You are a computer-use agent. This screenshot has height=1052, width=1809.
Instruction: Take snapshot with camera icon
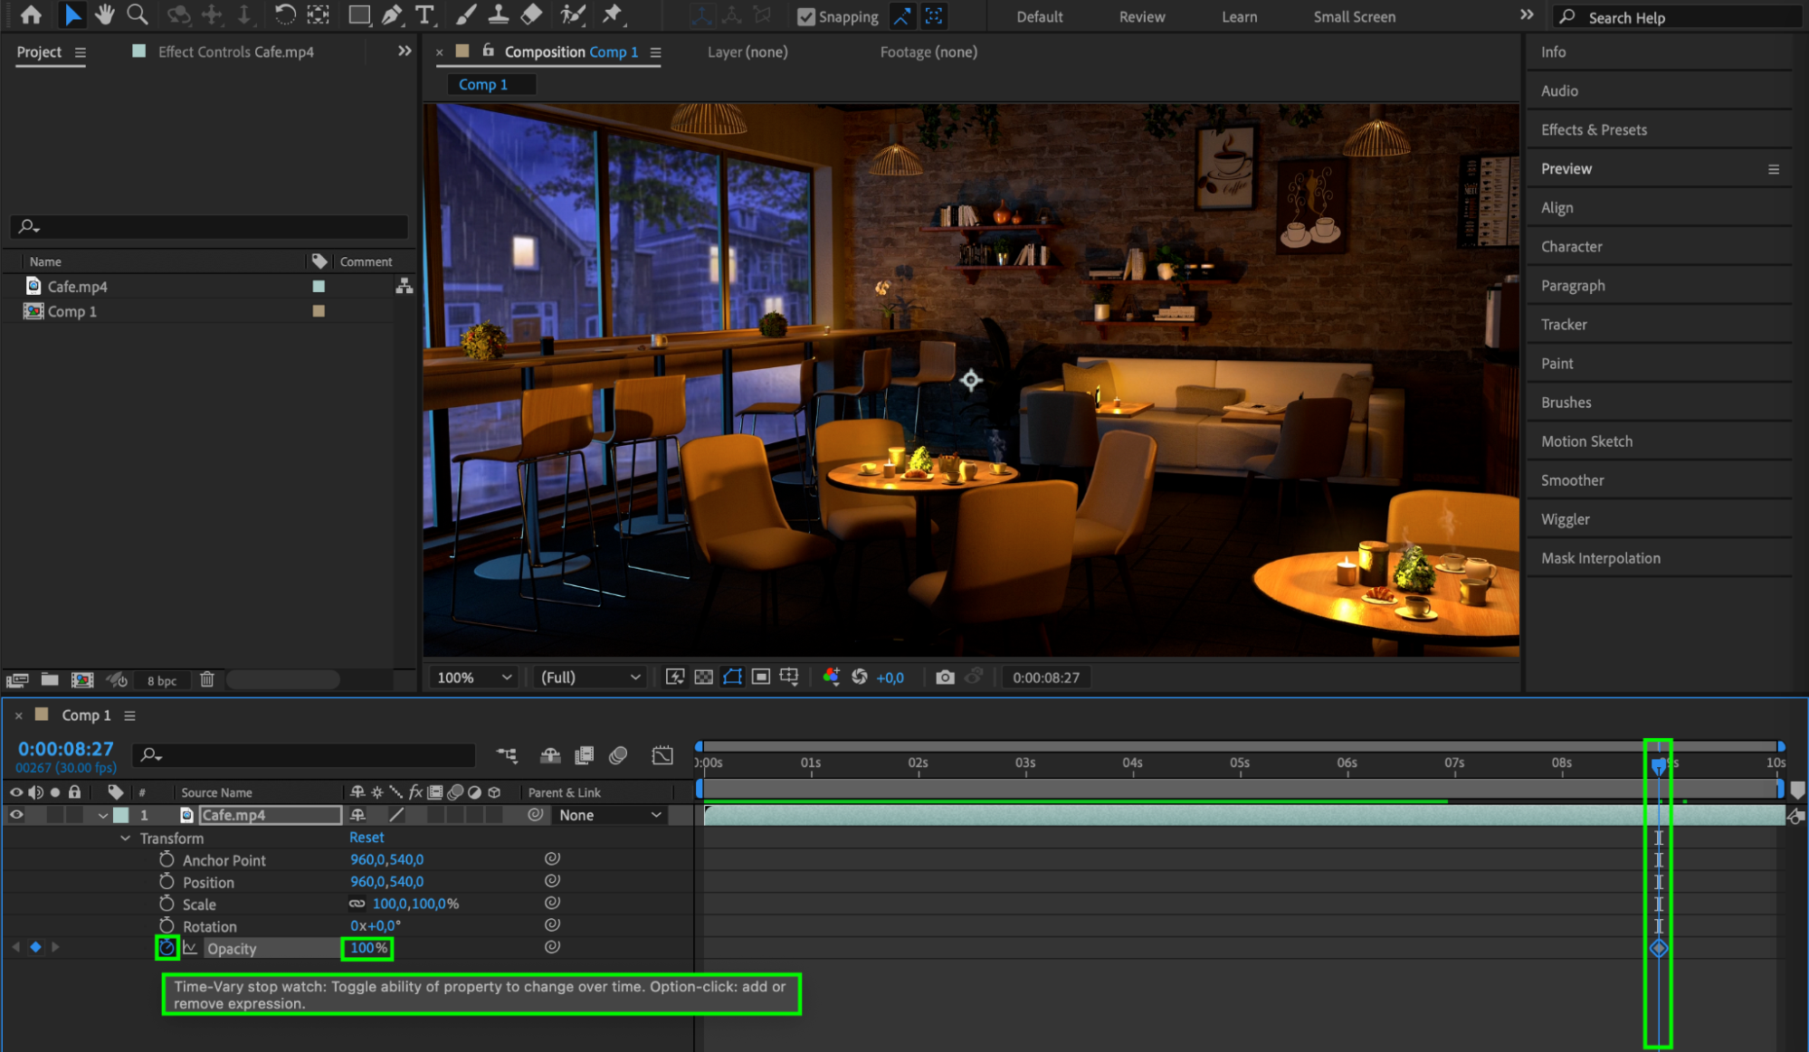tap(945, 678)
